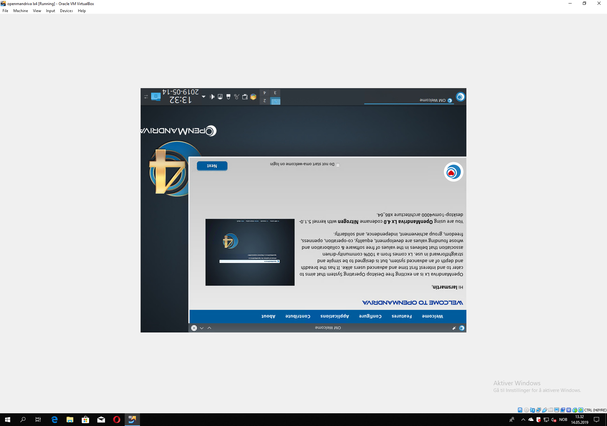The height and width of the screenshot is (426, 607).
Task: Close the OM Welcome window via X icon
Action: click(x=194, y=328)
